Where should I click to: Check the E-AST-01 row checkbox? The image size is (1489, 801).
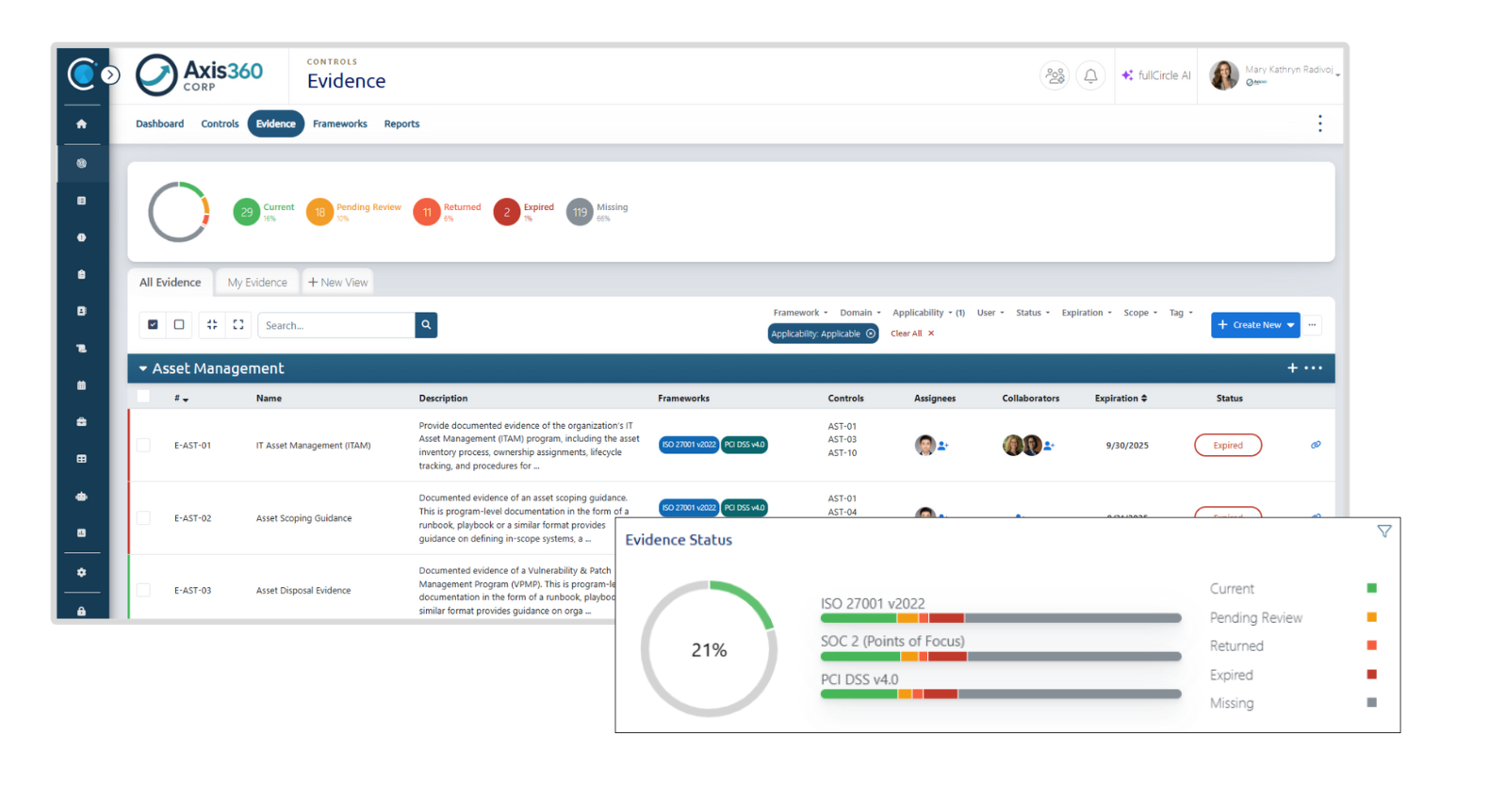pyautogui.click(x=143, y=445)
